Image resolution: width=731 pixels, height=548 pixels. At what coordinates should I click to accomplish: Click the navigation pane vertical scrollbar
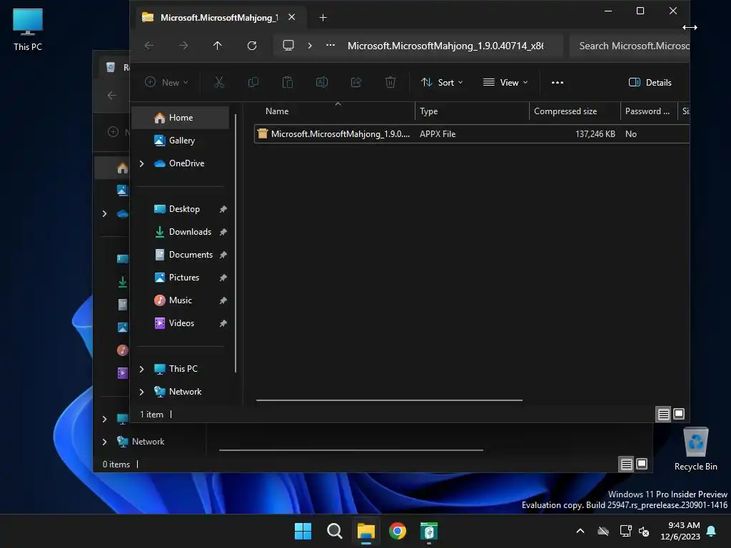coord(236,243)
